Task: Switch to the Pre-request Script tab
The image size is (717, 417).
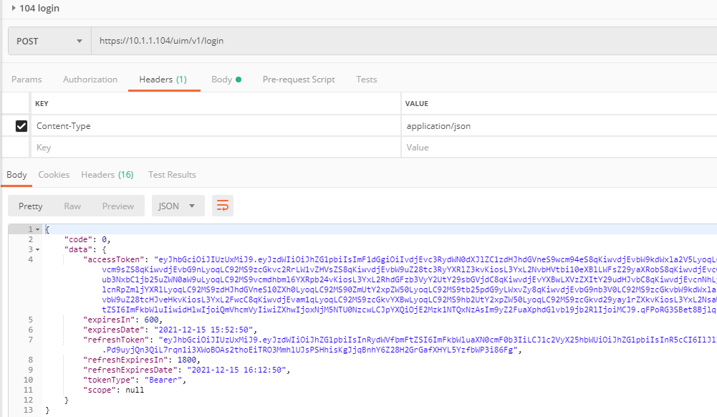Action: click(299, 79)
